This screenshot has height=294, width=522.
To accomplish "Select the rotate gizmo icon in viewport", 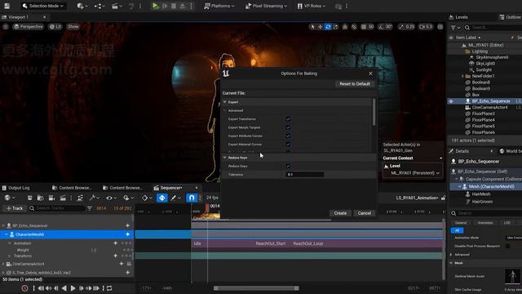I will click(x=328, y=27).
